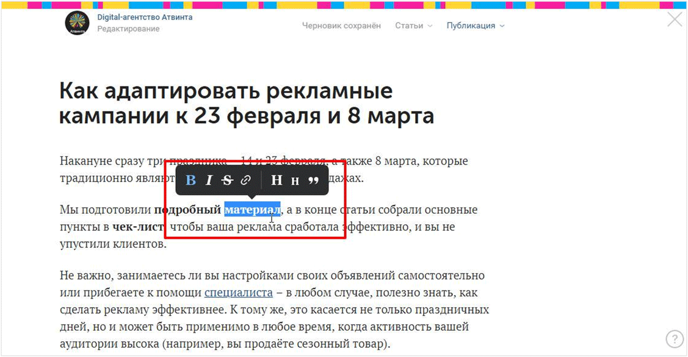This screenshot has width=688, height=357.
Task: Click the highlighted word материал
Action: tap(252, 210)
